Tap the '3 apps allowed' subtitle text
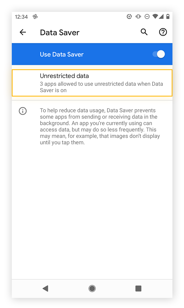 [101, 87]
